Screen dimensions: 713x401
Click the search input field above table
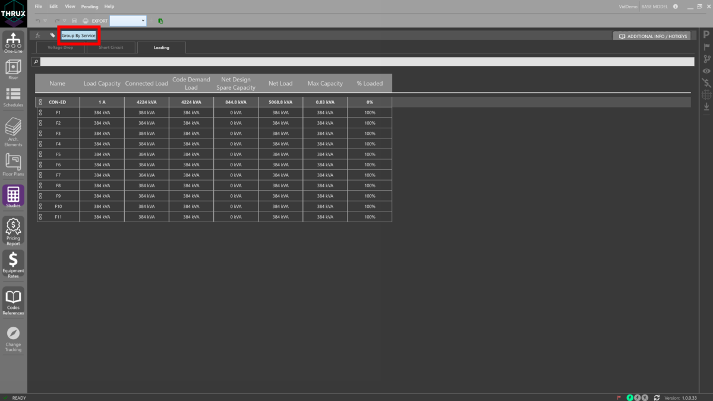coord(367,62)
